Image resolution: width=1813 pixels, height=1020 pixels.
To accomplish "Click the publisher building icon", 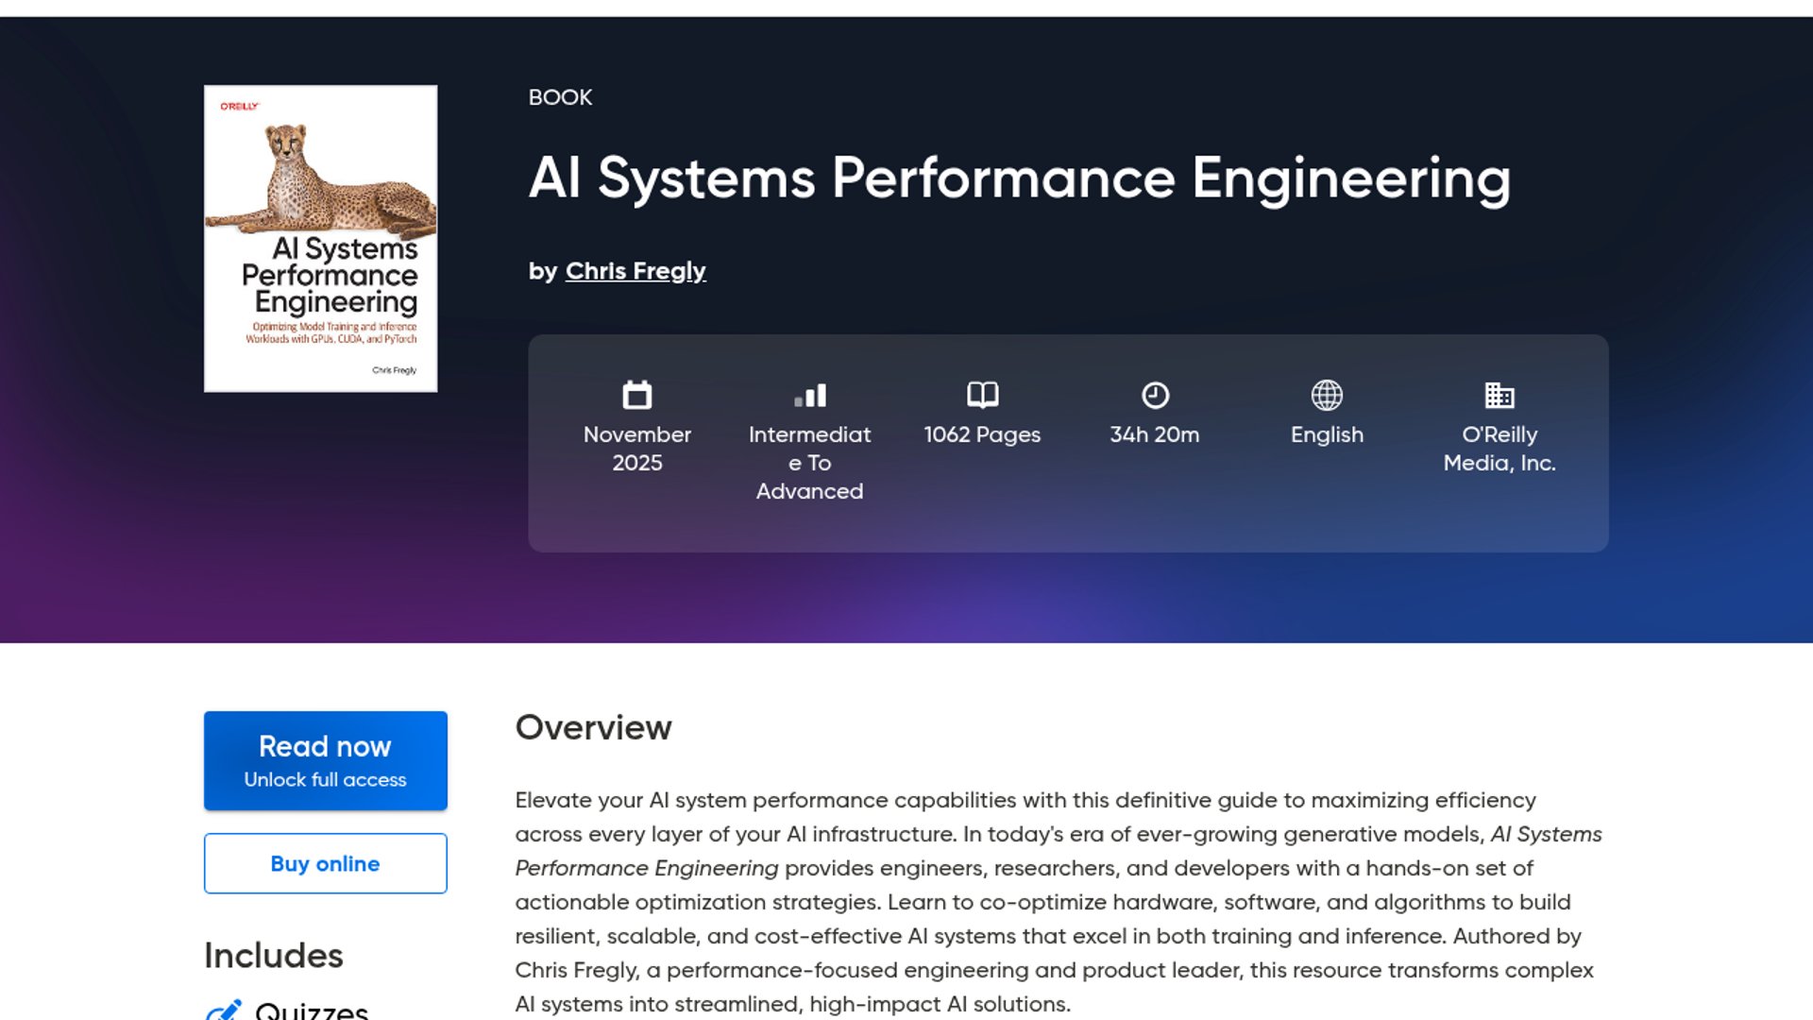I will pyautogui.click(x=1500, y=395).
